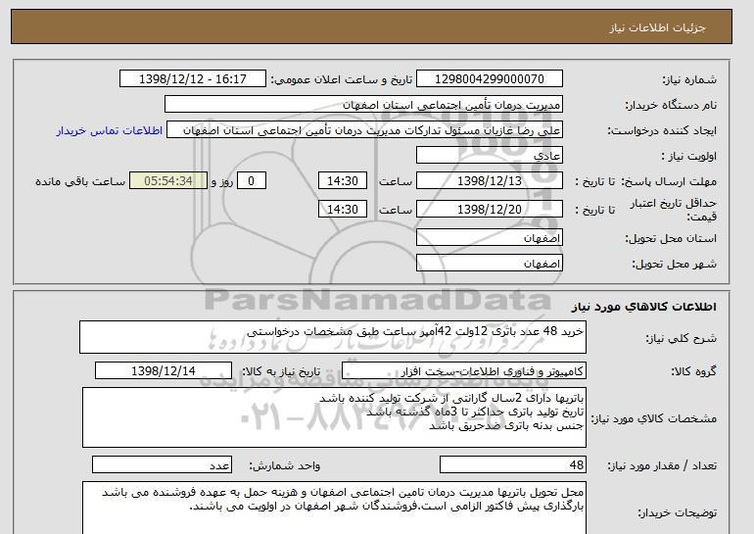This screenshot has width=754, height=534.
Task: Click general description field about 48 batteries
Action: [x=333, y=337]
